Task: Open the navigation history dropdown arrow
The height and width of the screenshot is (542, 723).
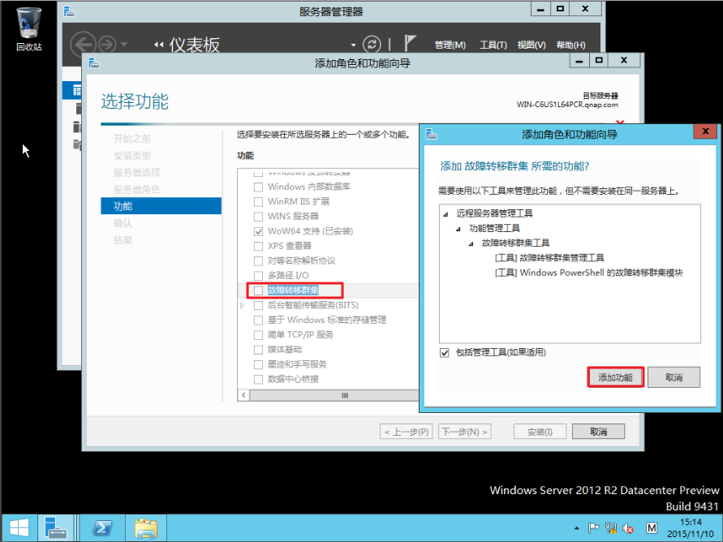Action: (124, 45)
